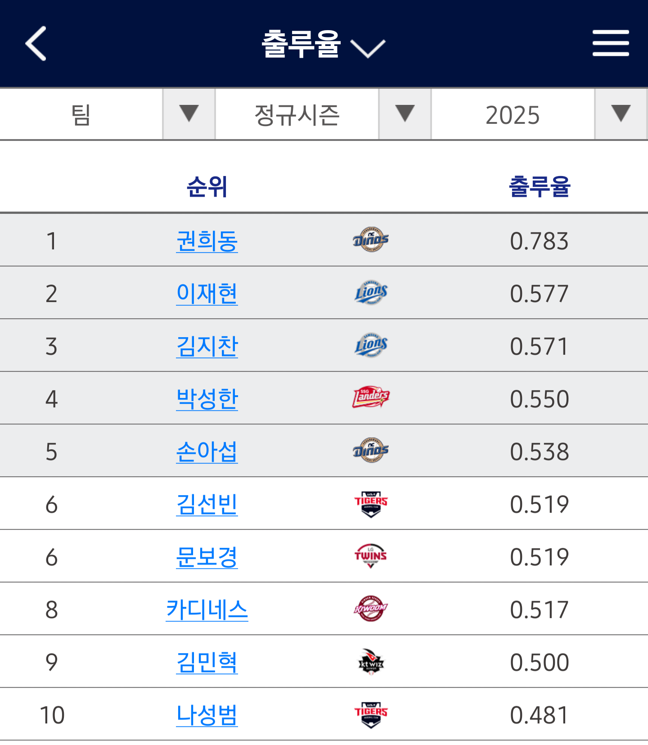Click the 출루율 column header
648x745 pixels.
539,186
